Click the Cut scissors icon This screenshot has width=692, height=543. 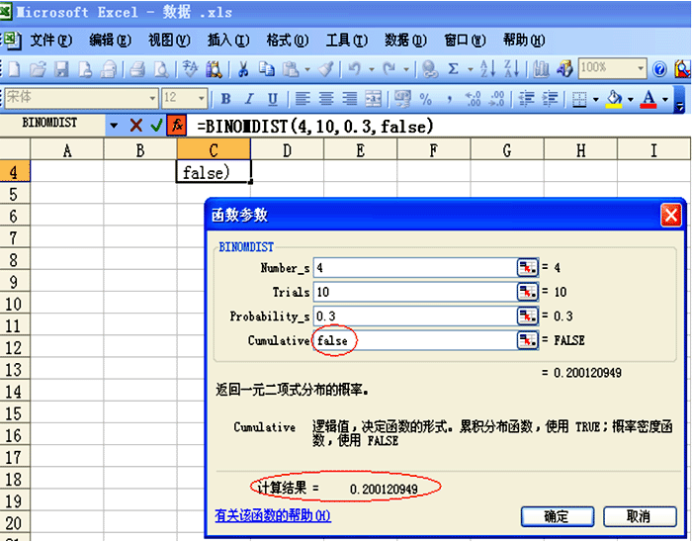[x=242, y=69]
